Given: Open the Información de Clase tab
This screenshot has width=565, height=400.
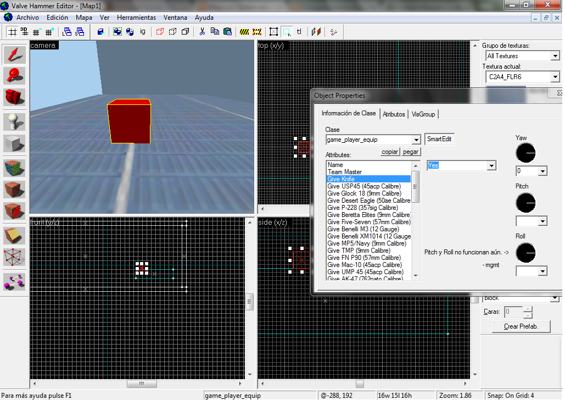Looking at the screenshot, I should coord(349,113).
